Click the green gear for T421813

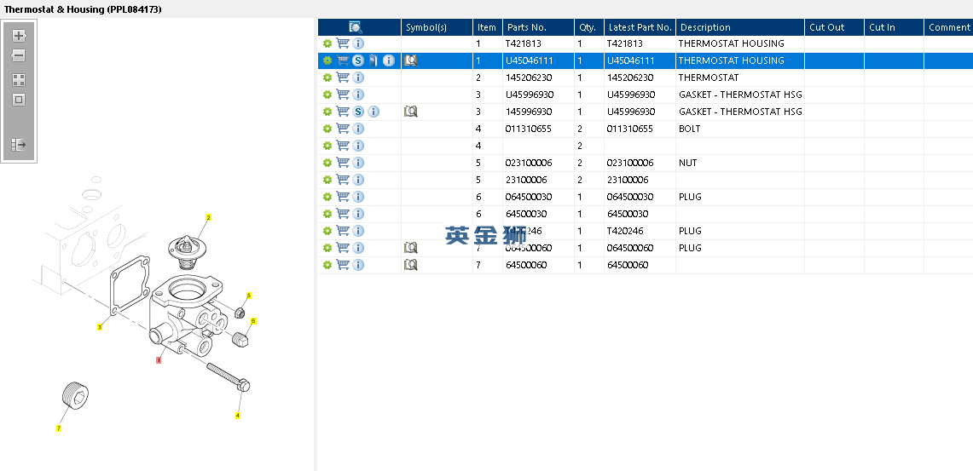point(327,43)
